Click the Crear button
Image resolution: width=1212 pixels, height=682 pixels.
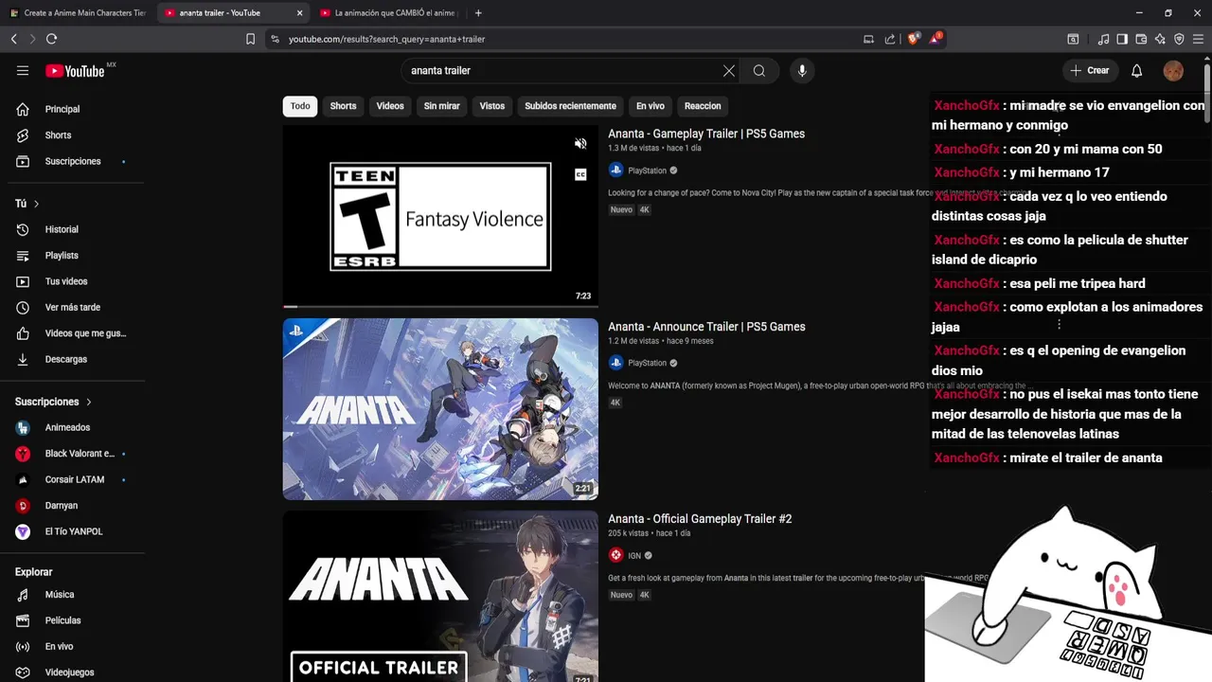1090,71
